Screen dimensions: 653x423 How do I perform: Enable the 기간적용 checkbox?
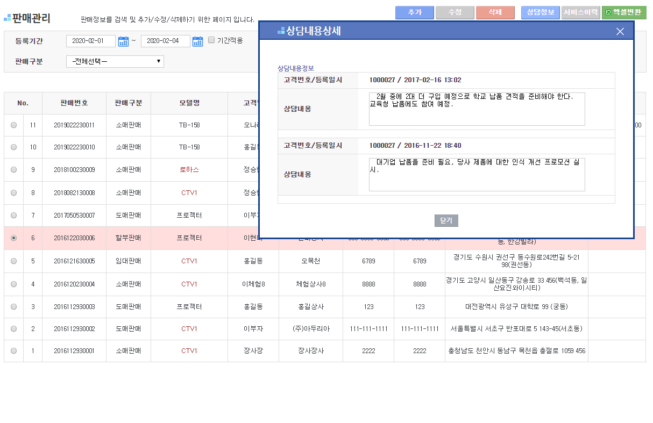point(211,40)
